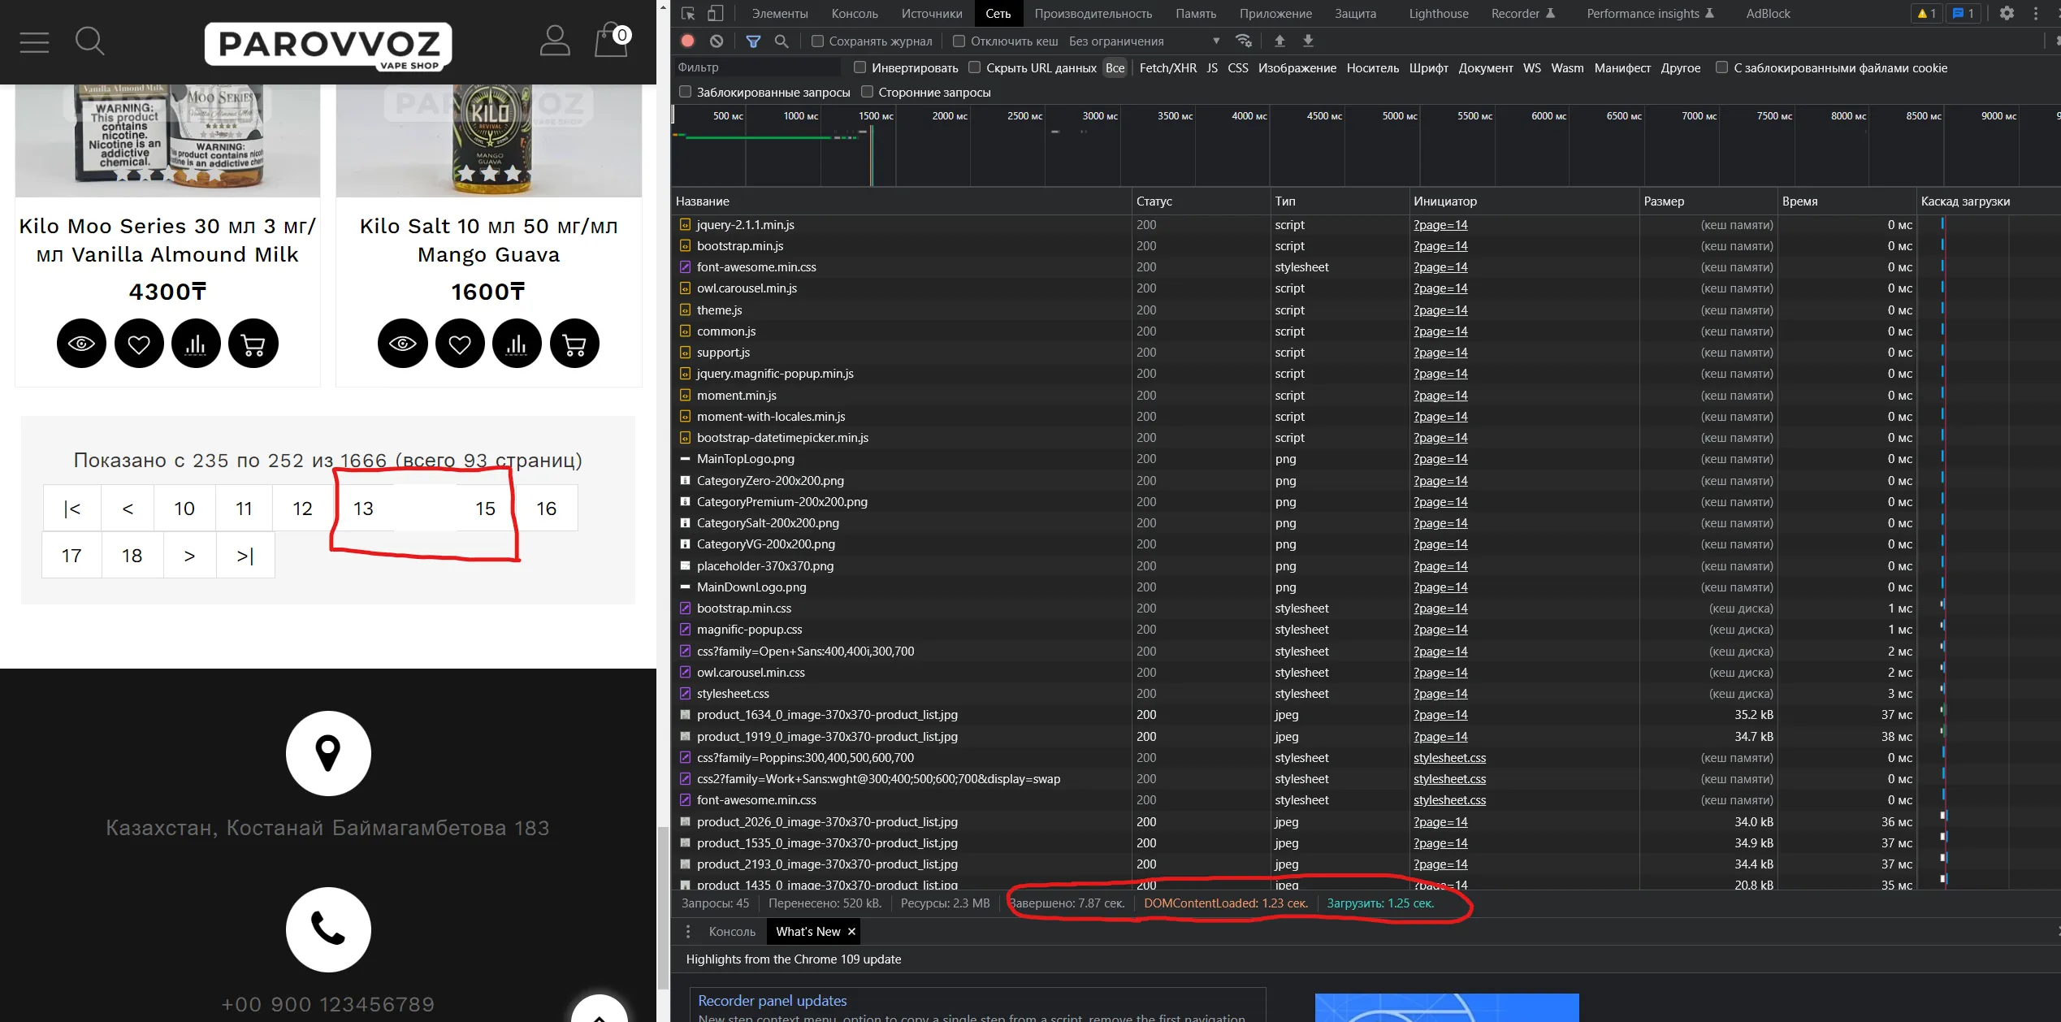This screenshot has height=1022, width=2061.
Task: Open the Lighthouse tab
Action: (1438, 14)
